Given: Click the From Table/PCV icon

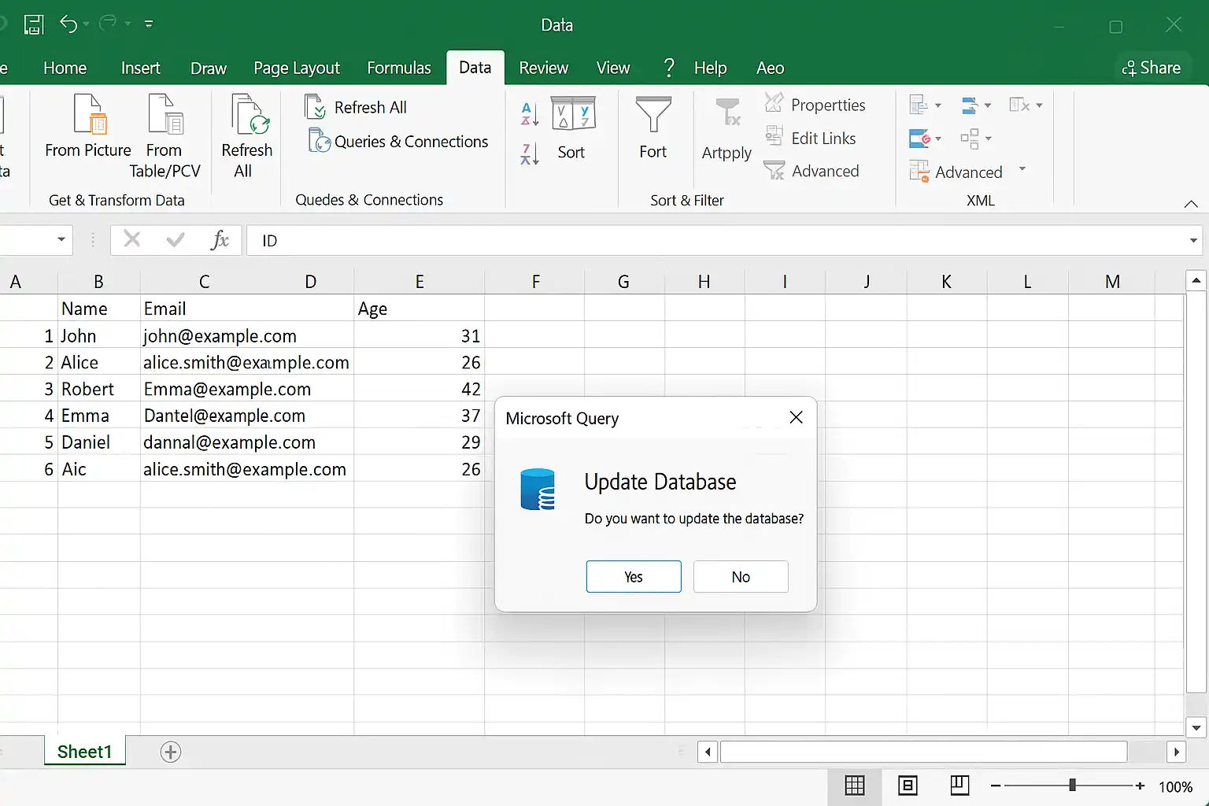Looking at the screenshot, I should click(x=165, y=115).
